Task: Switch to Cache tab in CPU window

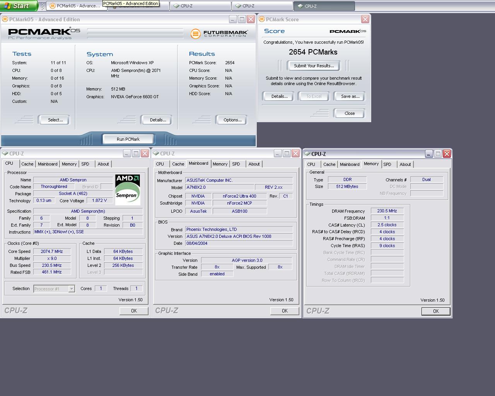Action: [x=27, y=164]
